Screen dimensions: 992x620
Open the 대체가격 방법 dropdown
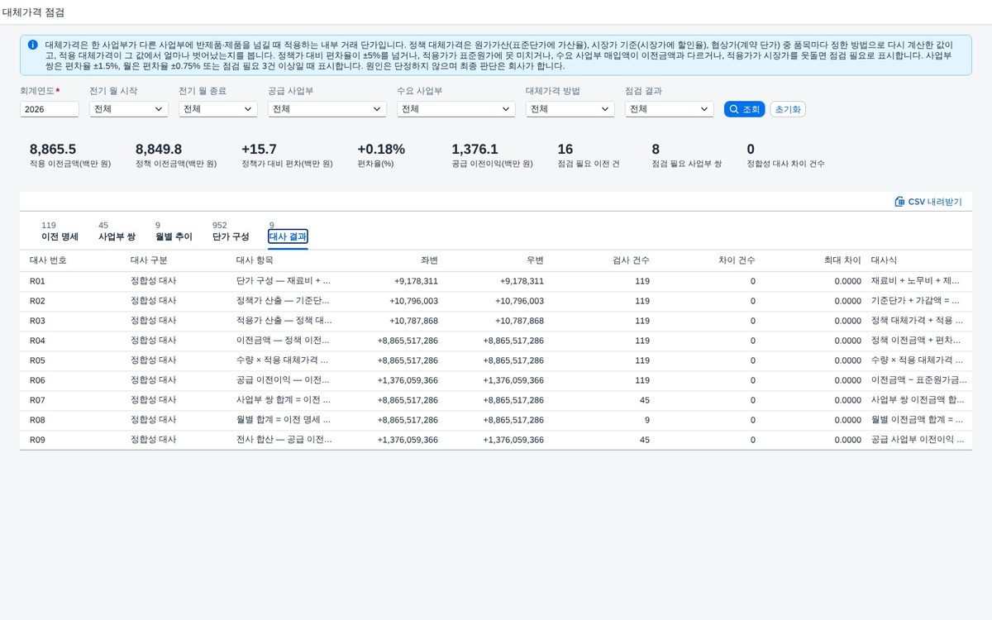570,109
